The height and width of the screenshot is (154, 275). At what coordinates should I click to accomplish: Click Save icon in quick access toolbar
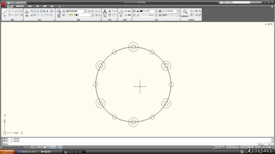15,3
